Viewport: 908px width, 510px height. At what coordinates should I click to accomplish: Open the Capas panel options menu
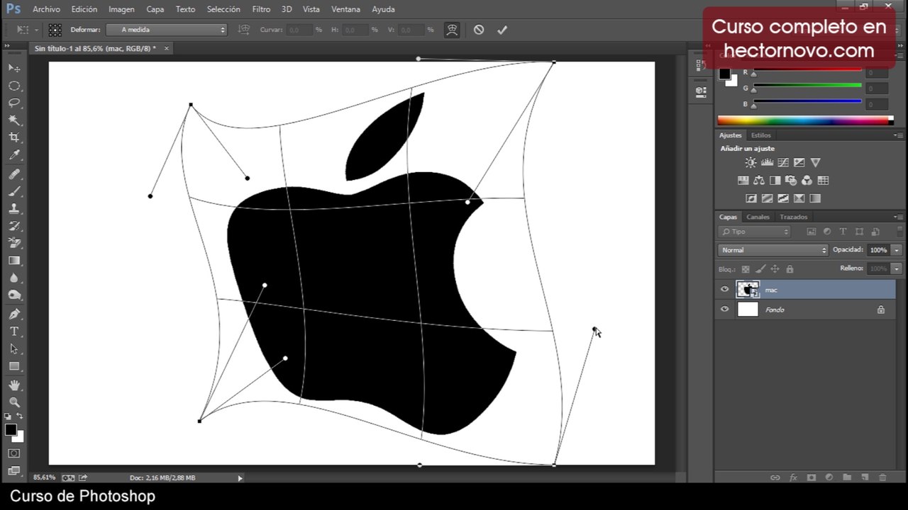(899, 217)
